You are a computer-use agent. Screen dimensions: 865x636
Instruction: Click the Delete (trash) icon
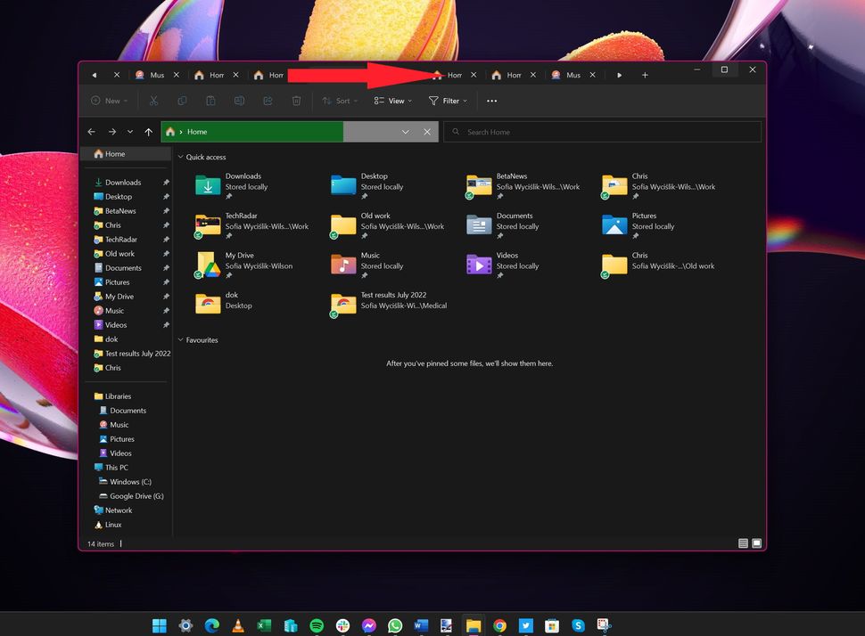tap(296, 101)
